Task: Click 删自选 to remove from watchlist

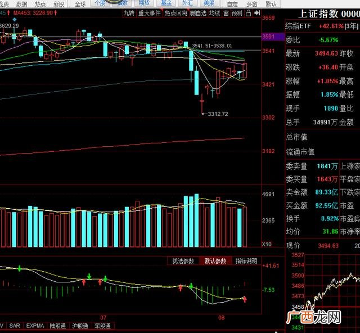Action: (199, 13)
